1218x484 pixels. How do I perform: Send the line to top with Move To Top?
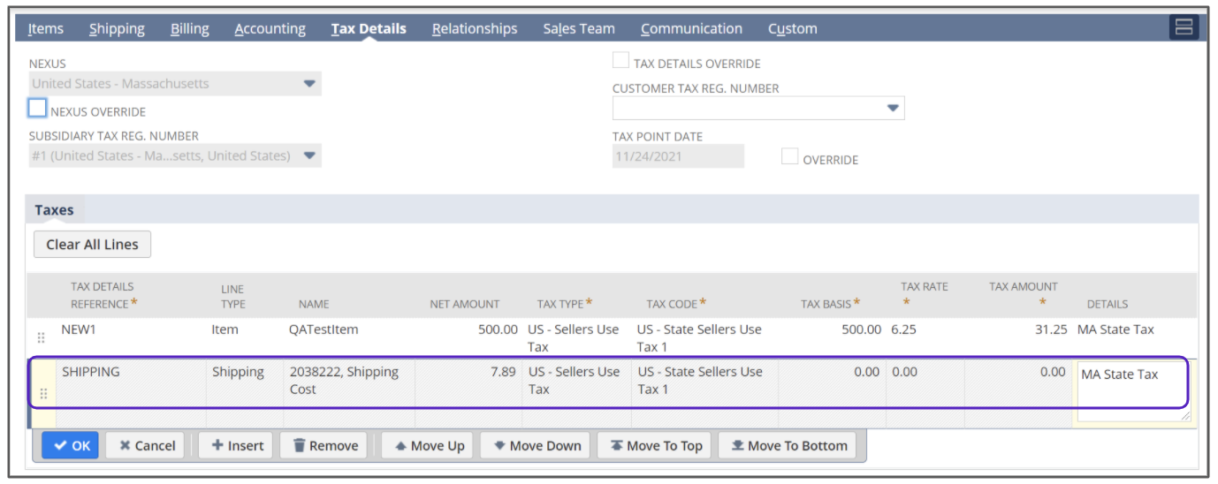tap(655, 446)
